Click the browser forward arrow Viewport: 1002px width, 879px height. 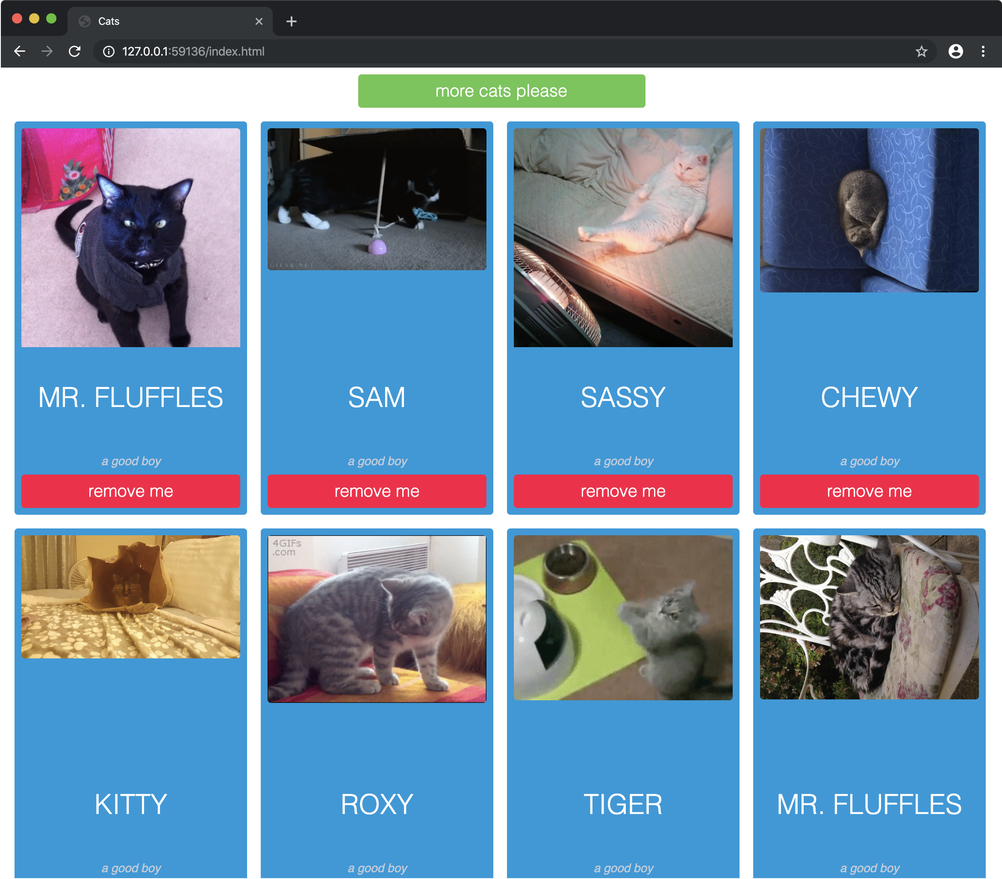47,51
